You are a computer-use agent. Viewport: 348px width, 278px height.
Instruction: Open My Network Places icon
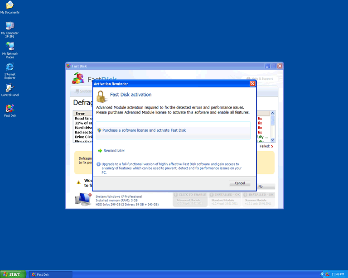click(10, 46)
